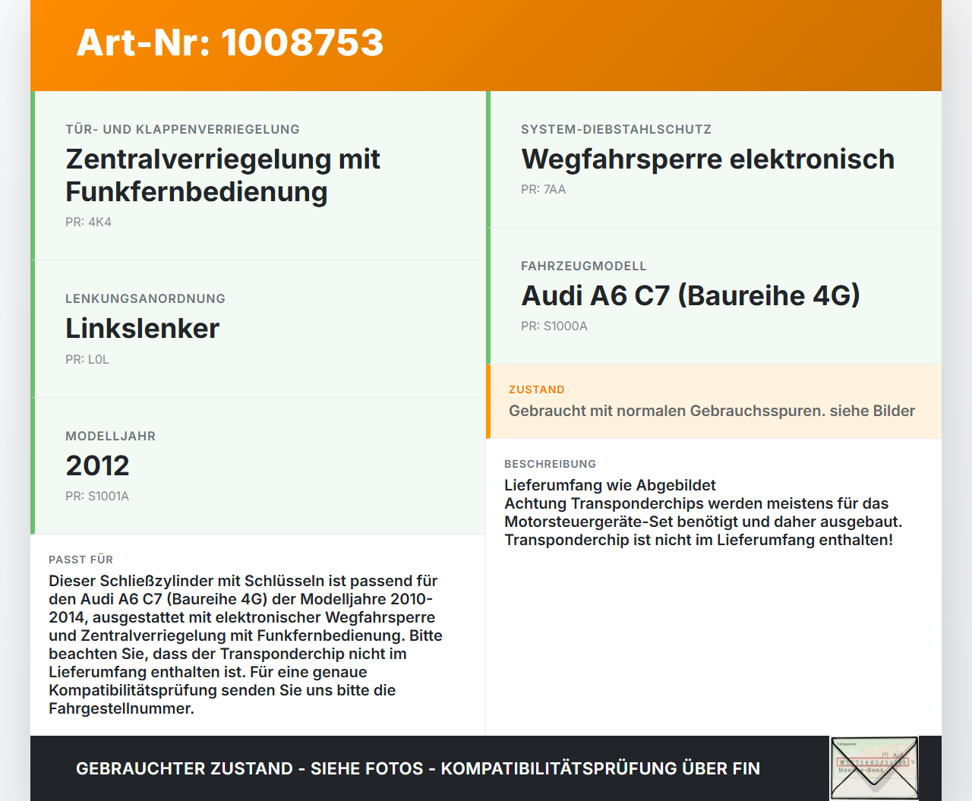Select the Wegfahrsperre elektronisch heading

click(707, 159)
